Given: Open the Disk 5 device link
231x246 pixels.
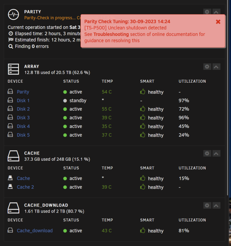Looking at the screenshot, I should (23, 135).
